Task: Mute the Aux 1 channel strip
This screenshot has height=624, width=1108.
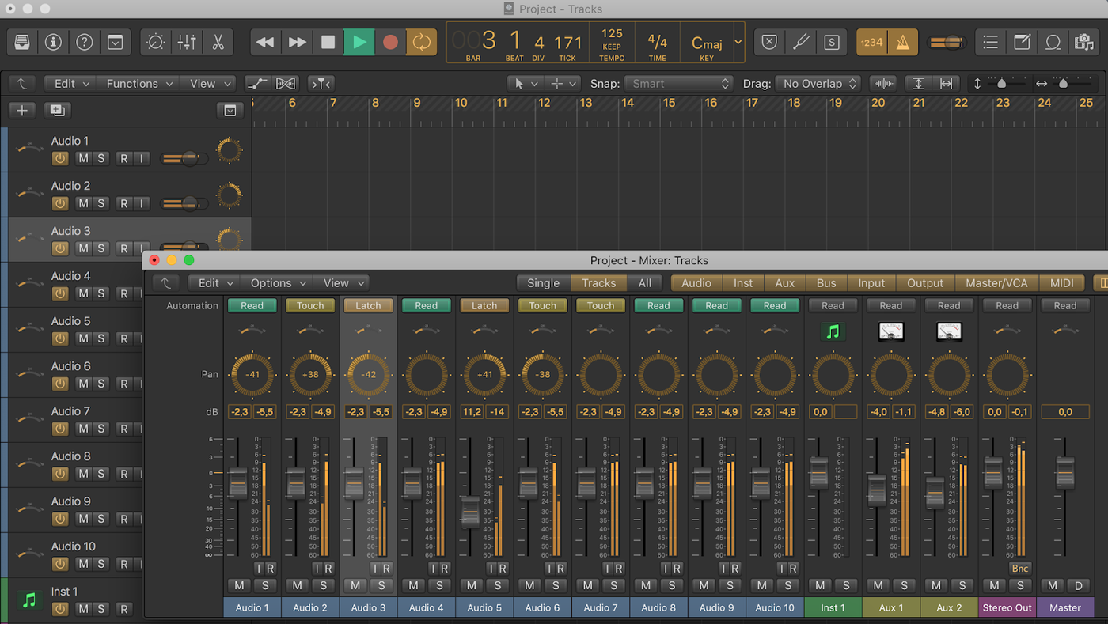Action: pyautogui.click(x=878, y=585)
